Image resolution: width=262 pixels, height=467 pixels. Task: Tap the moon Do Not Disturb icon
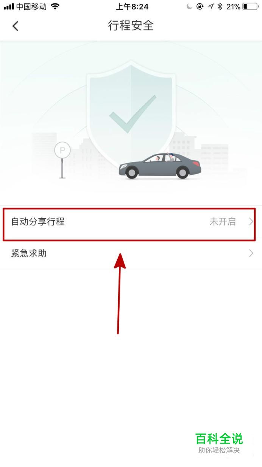tap(190, 6)
